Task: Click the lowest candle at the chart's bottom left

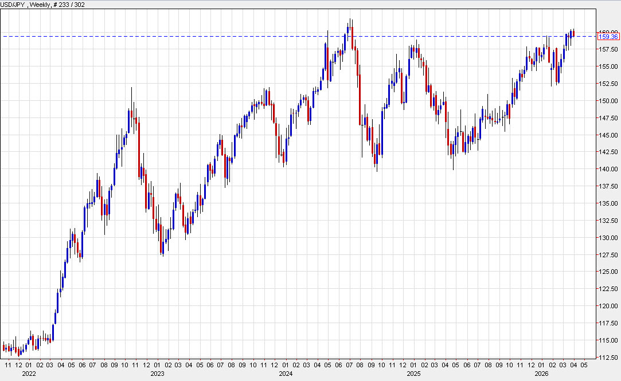Action: [x=17, y=352]
